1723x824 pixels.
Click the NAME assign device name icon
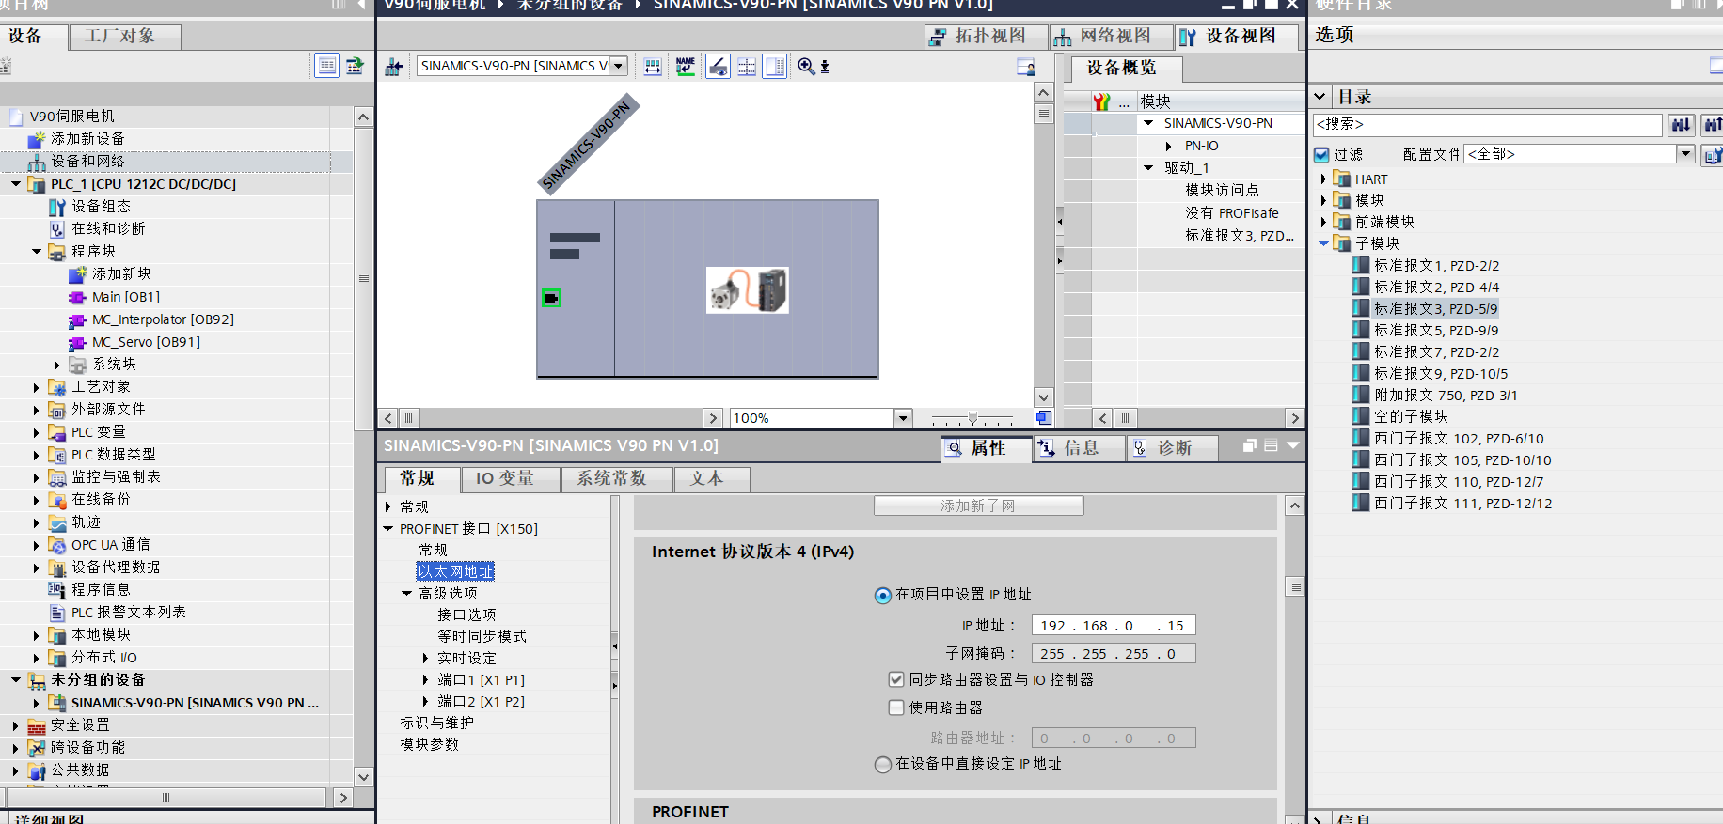click(686, 67)
